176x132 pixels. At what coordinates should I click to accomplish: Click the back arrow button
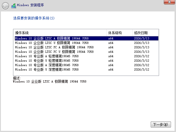click(5, 5)
